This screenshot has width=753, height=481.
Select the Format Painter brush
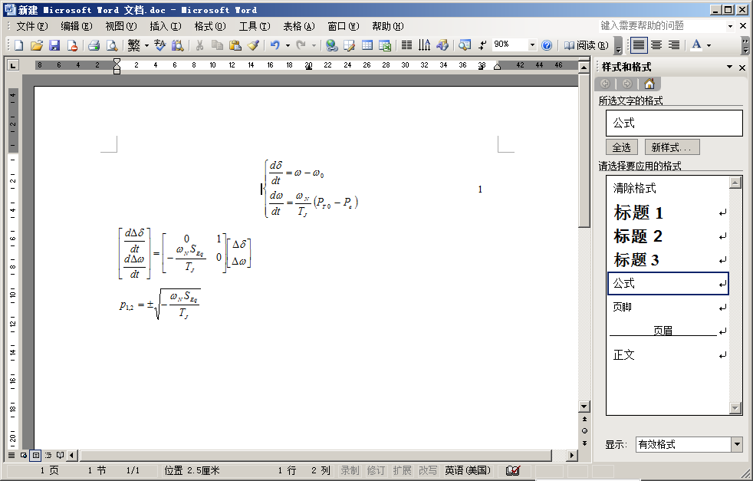253,45
